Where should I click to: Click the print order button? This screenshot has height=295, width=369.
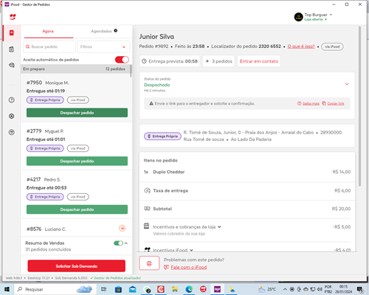(149, 263)
